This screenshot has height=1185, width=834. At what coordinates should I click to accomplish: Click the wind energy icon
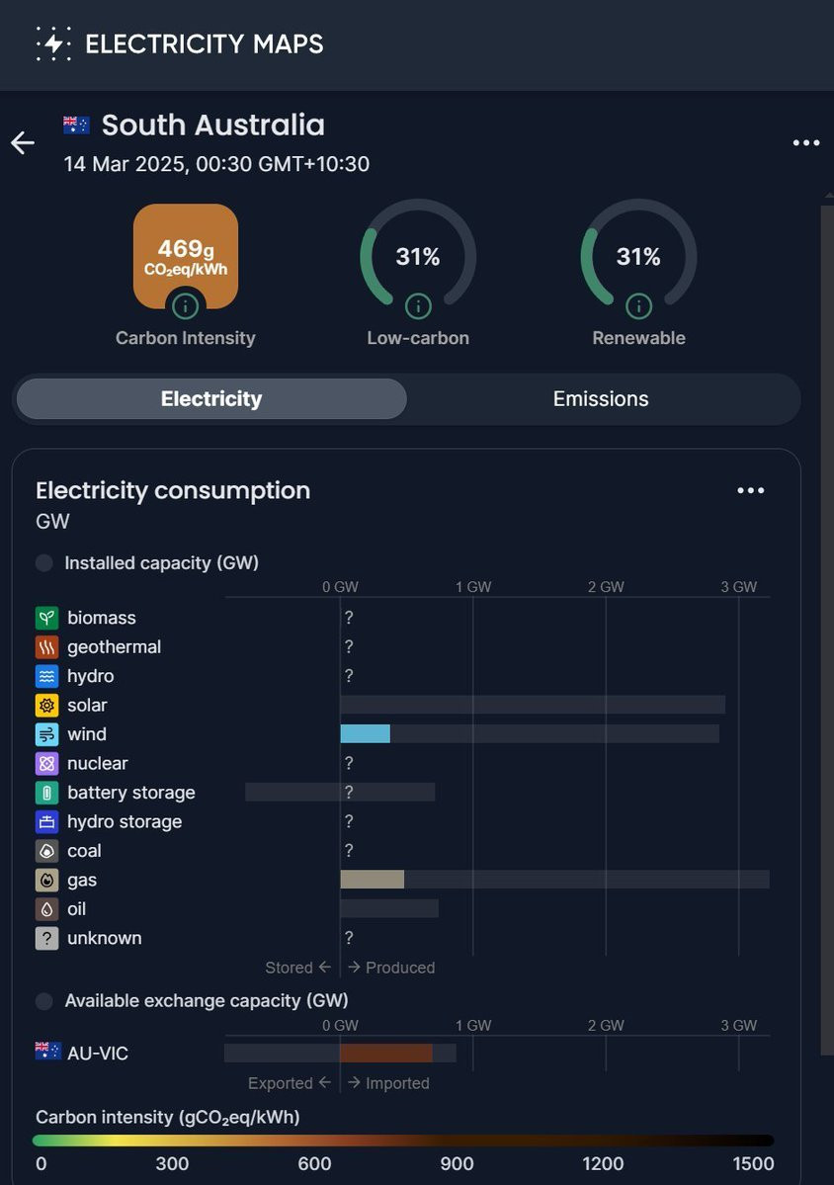(x=46, y=734)
